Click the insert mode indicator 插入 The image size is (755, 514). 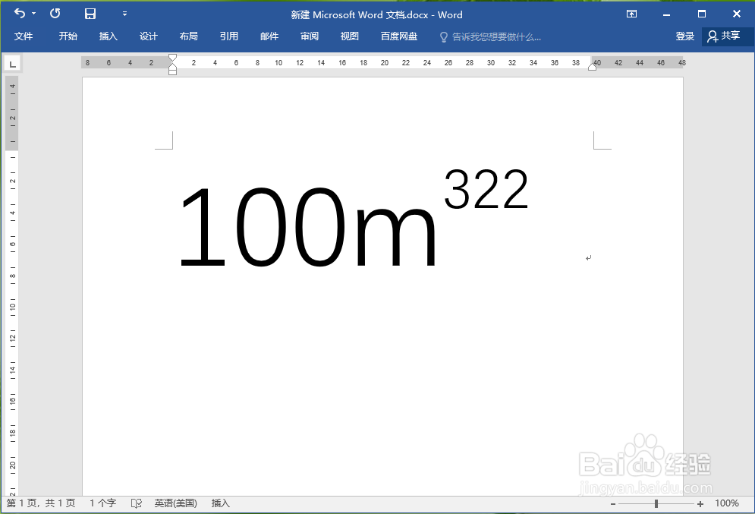[x=219, y=503]
